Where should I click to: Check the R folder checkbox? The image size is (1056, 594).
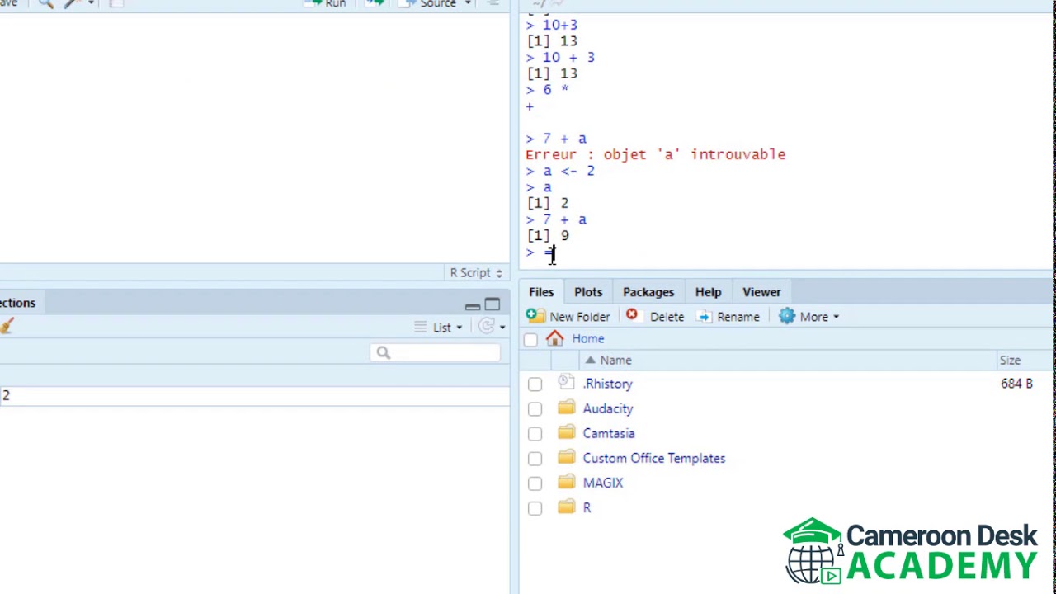click(535, 508)
